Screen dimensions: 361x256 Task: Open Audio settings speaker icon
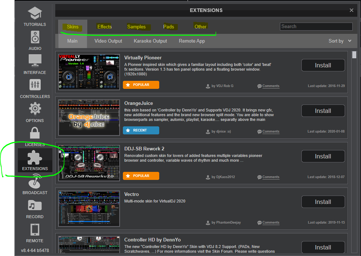[35, 37]
